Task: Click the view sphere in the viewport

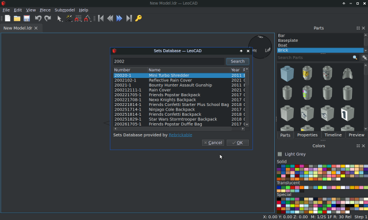Action: click(260, 47)
